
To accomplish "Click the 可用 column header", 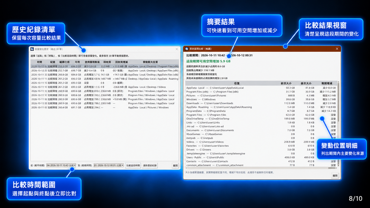I will pyautogui.click(x=77, y=62).
